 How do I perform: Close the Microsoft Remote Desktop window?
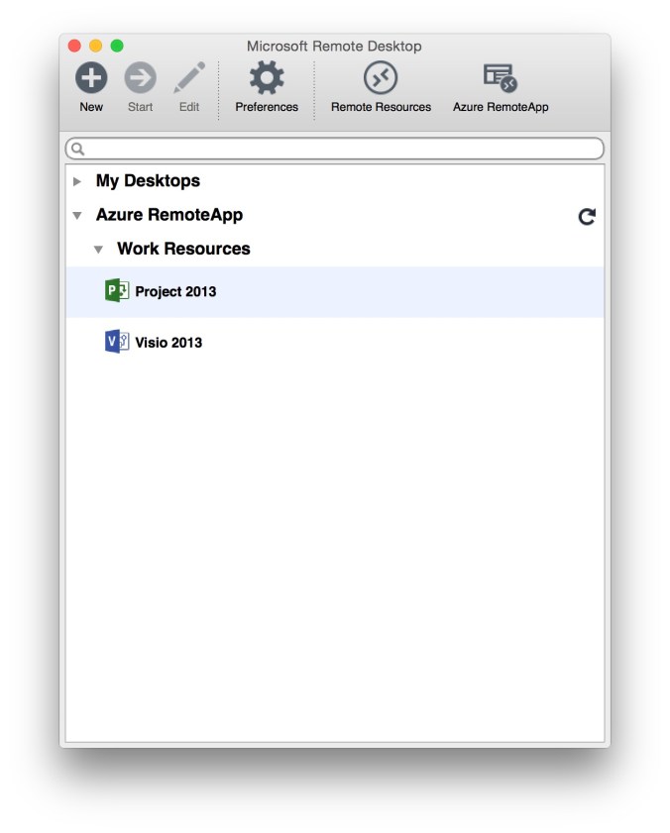pyautogui.click(x=74, y=46)
